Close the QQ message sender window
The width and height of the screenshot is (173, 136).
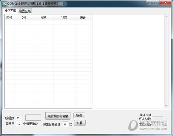tap(165, 3)
